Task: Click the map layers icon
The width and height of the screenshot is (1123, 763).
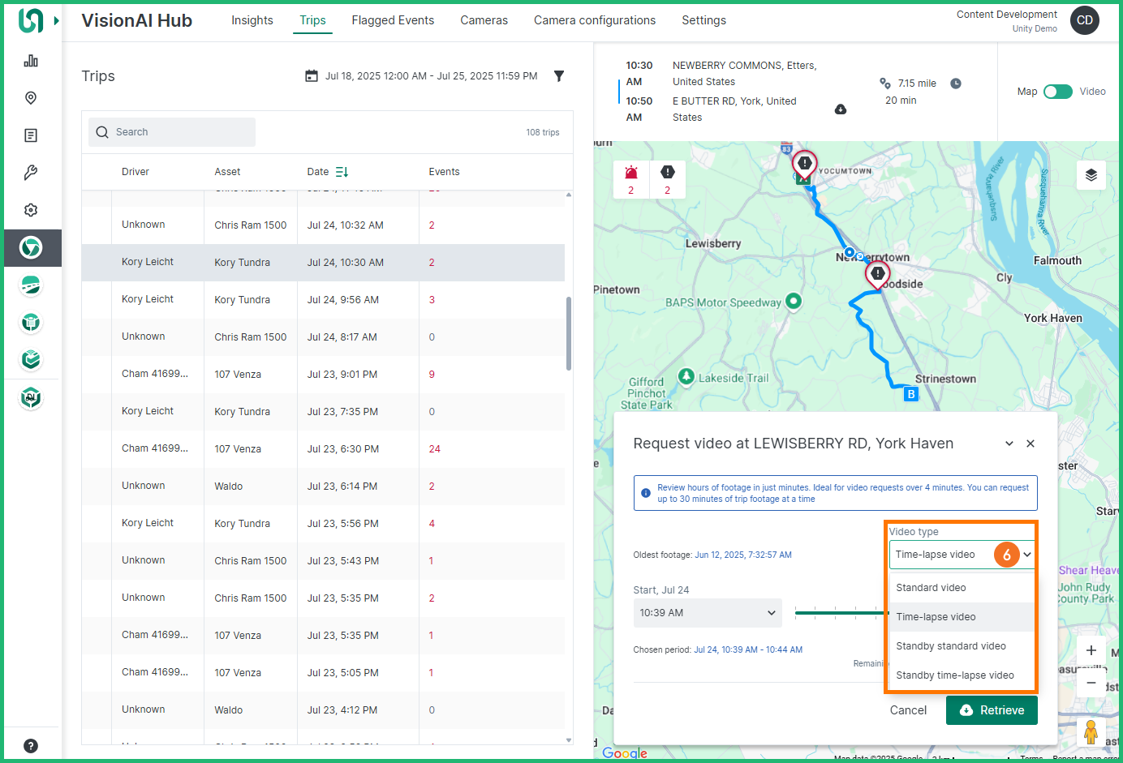Action: [1091, 175]
